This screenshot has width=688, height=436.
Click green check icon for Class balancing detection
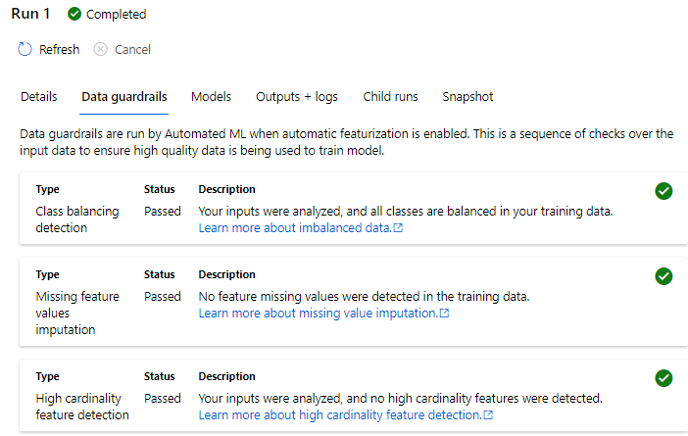coord(663,191)
